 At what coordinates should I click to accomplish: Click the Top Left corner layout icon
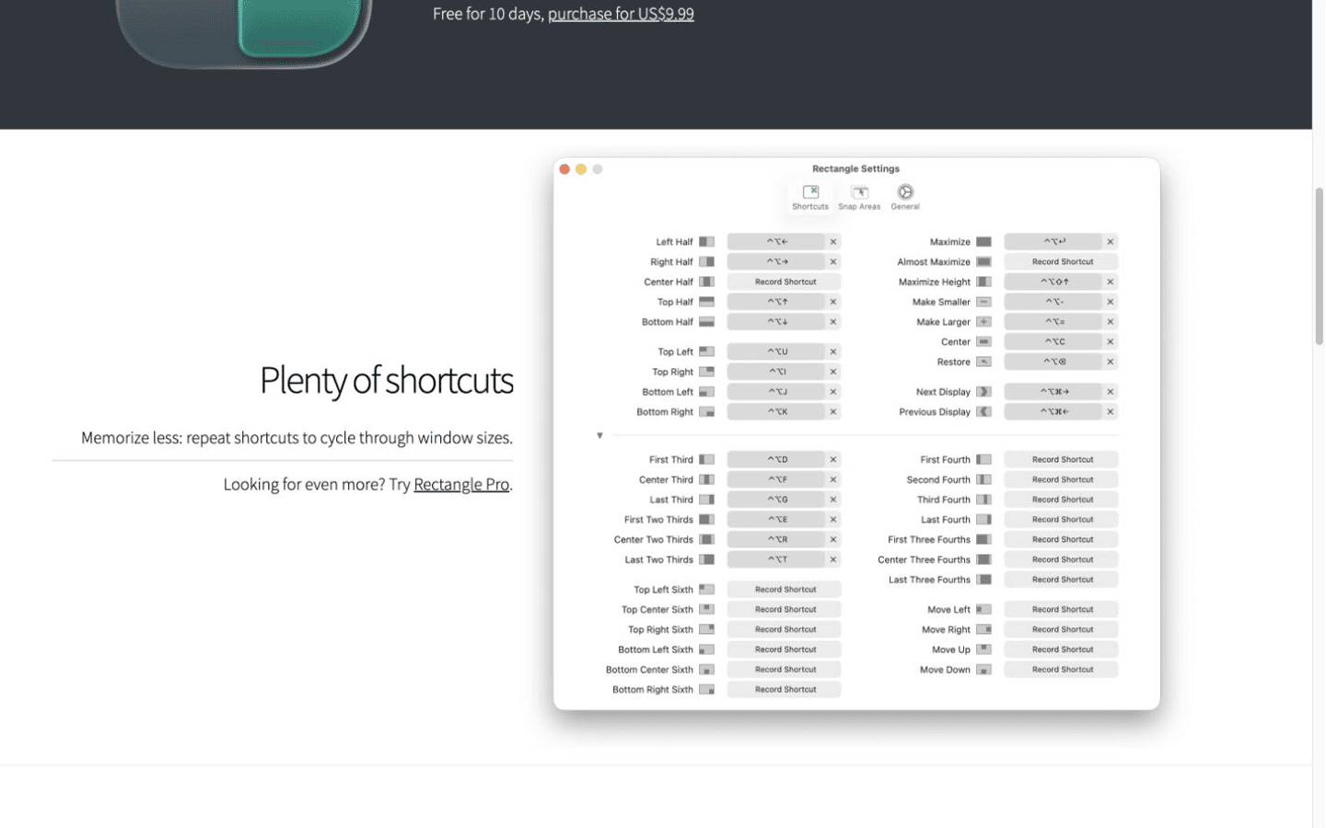(706, 351)
